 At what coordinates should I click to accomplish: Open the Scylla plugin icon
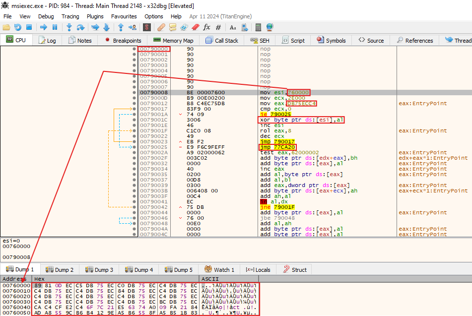coord(146,27)
